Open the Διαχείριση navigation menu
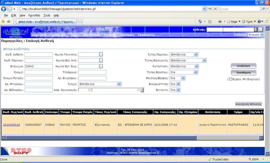 click(39, 35)
